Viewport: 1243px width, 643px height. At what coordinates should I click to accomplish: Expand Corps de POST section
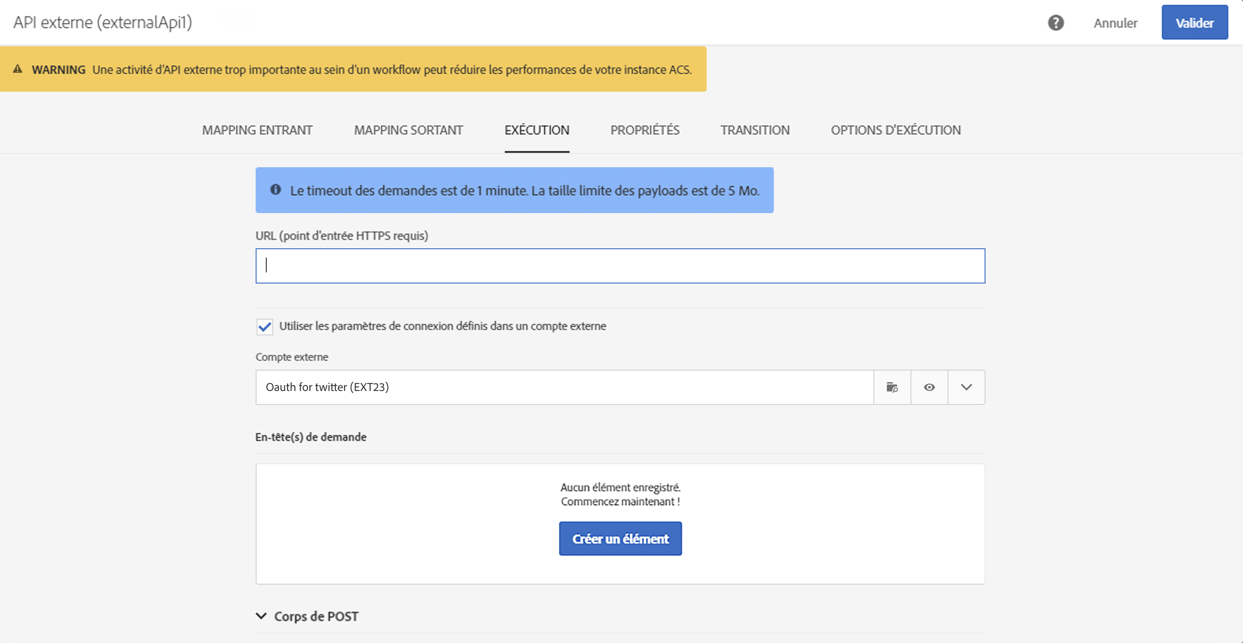261,616
